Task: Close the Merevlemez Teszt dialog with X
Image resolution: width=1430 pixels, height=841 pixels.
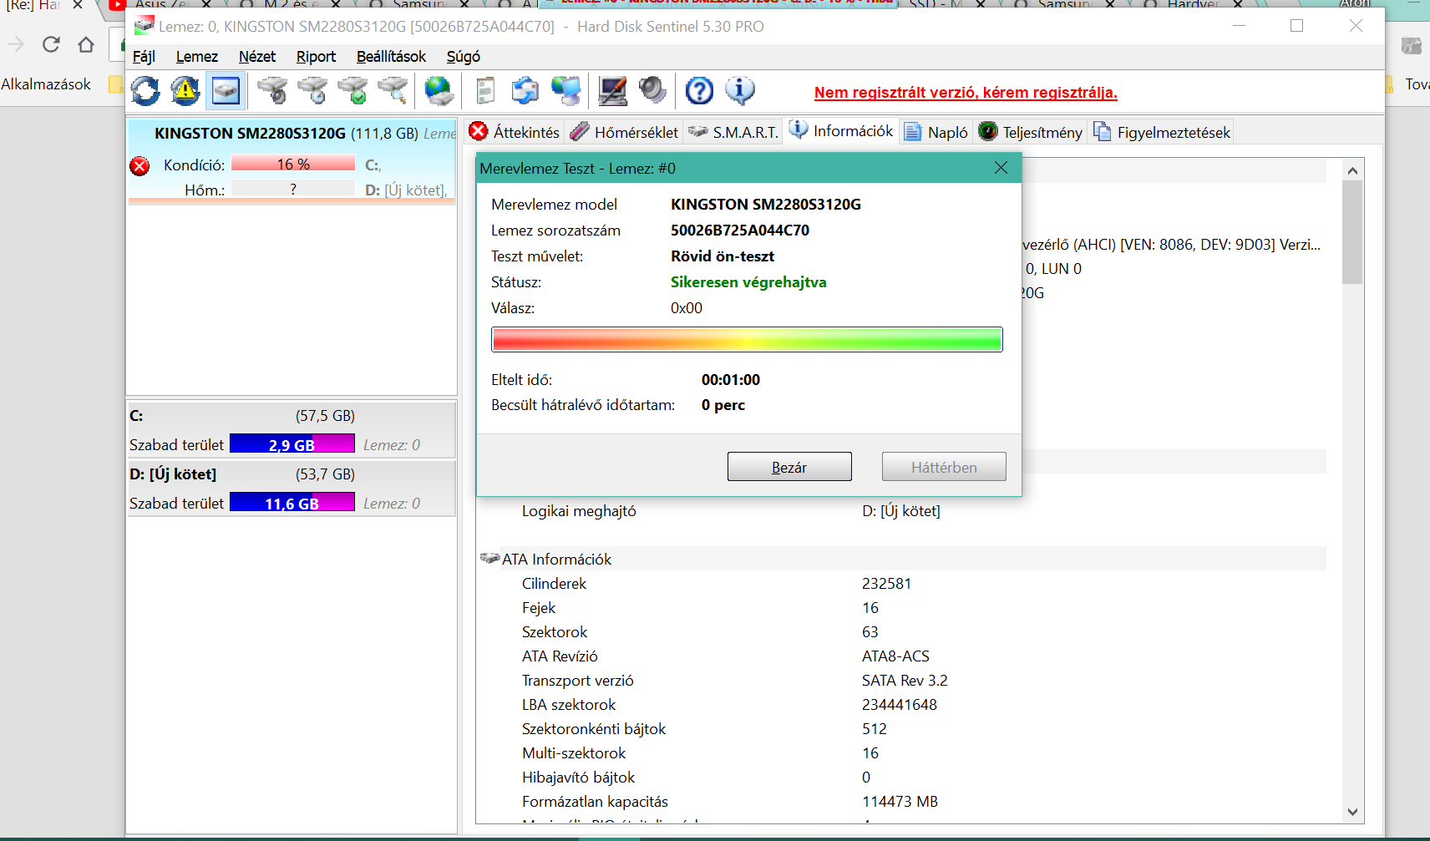Action: [x=1001, y=168]
